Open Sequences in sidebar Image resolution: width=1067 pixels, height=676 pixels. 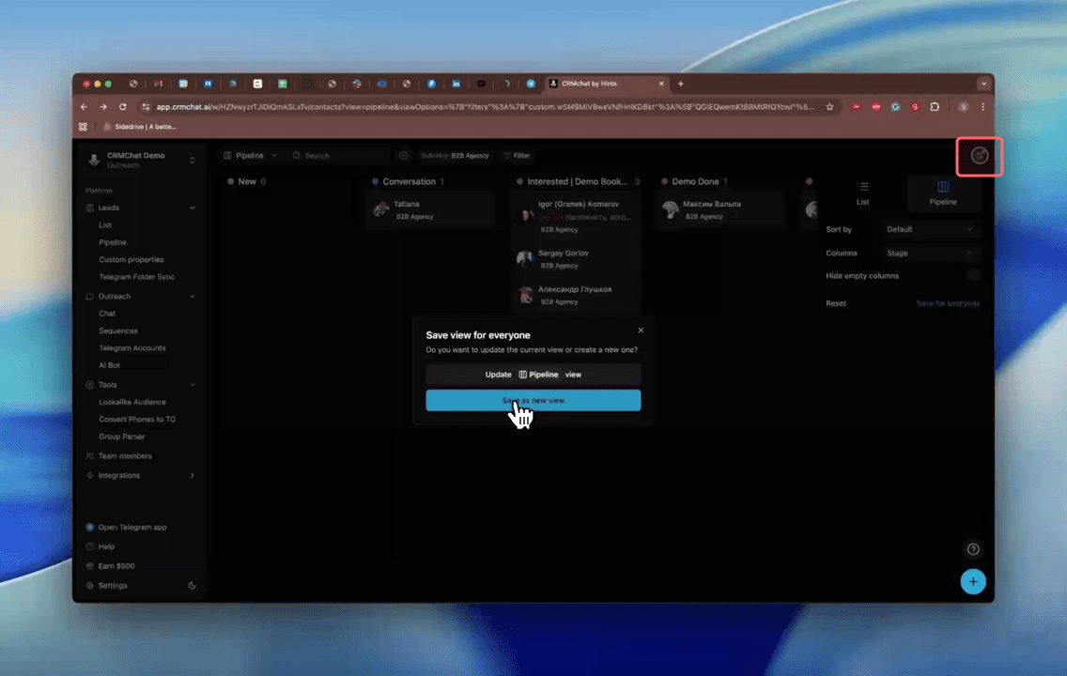click(x=117, y=331)
